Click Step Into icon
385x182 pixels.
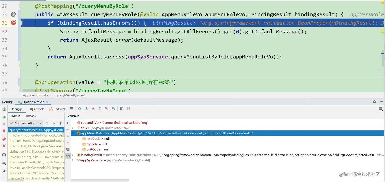pos(86,109)
